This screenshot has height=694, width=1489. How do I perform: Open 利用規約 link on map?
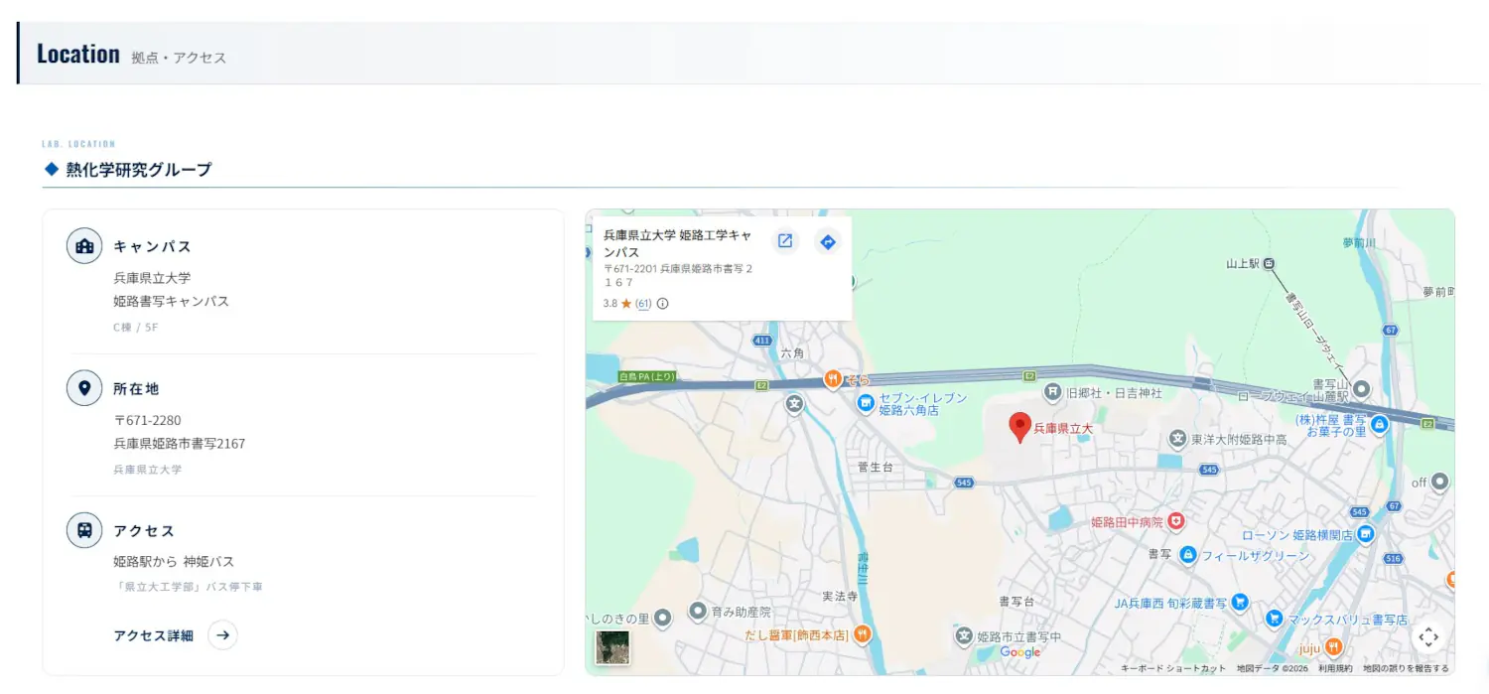tap(1335, 668)
